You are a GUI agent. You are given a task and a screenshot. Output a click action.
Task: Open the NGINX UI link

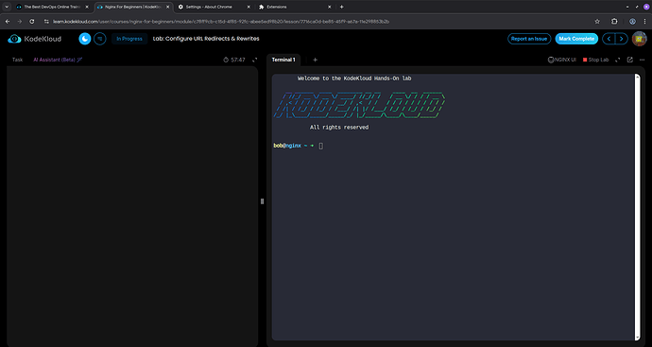[562, 60]
